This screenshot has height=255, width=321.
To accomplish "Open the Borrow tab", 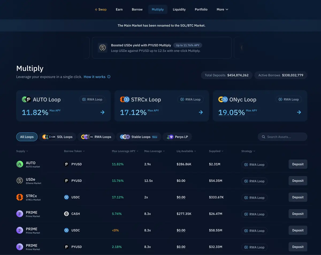I will (137, 9).
